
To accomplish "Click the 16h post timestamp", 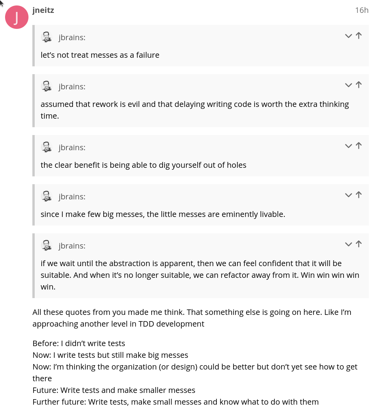I will tap(361, 10).
